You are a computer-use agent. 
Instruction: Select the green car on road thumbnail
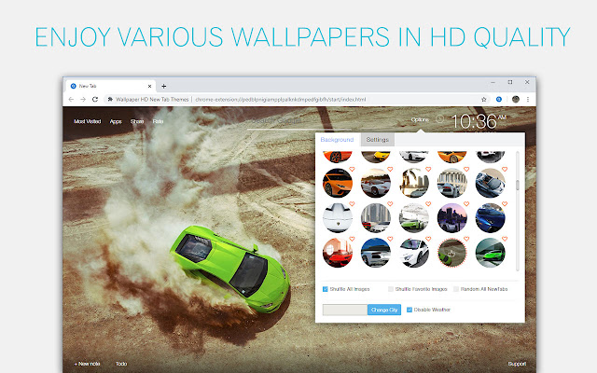491,253
